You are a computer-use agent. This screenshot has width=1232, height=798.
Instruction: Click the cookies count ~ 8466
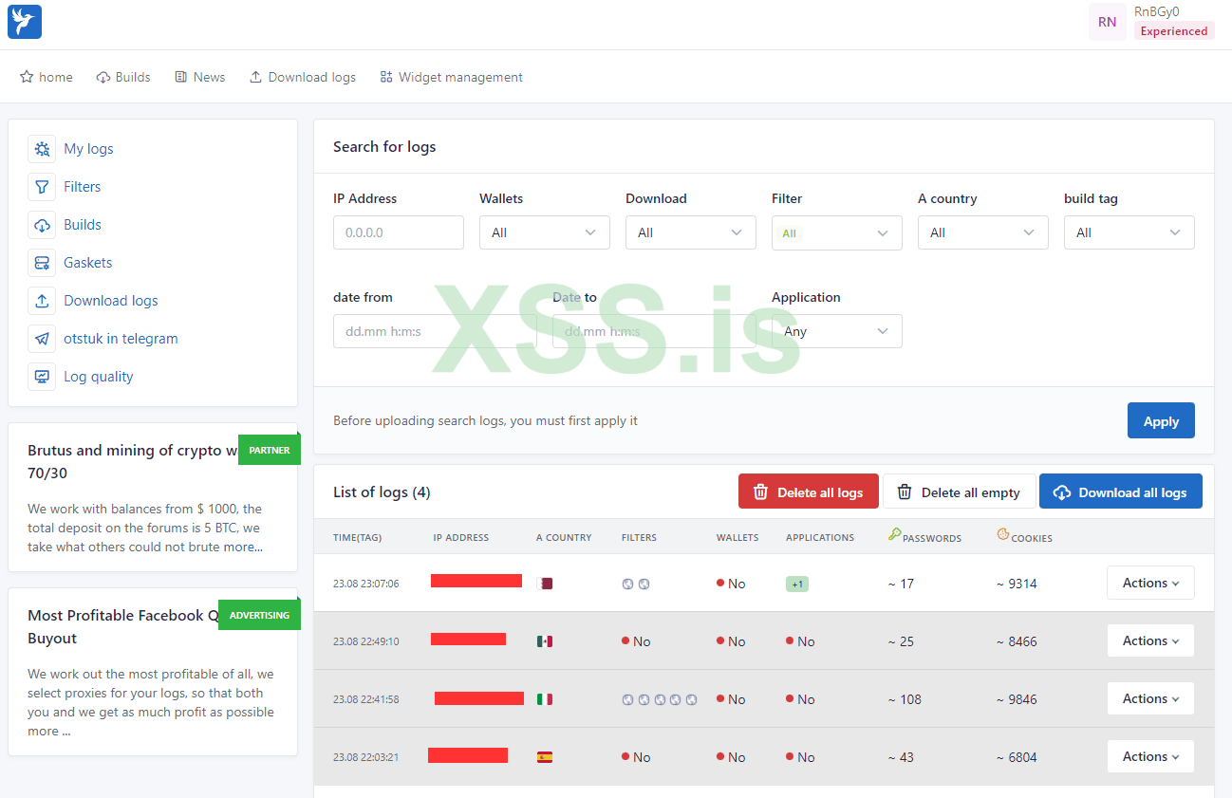pyautogui.click(x=1017, y=641)
